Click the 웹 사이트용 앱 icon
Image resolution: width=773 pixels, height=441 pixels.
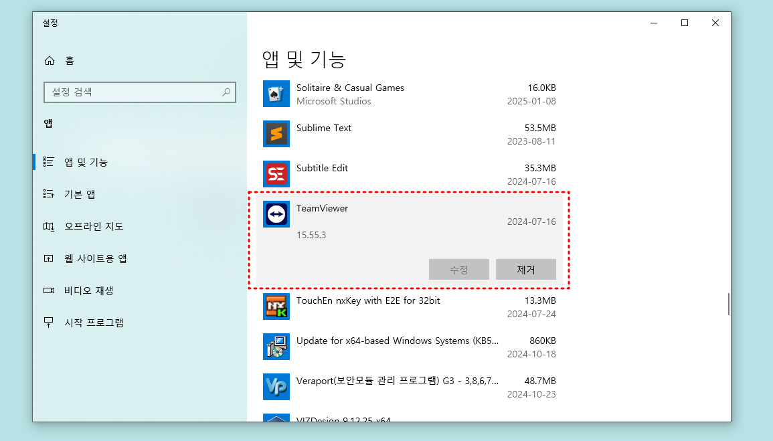48,258
